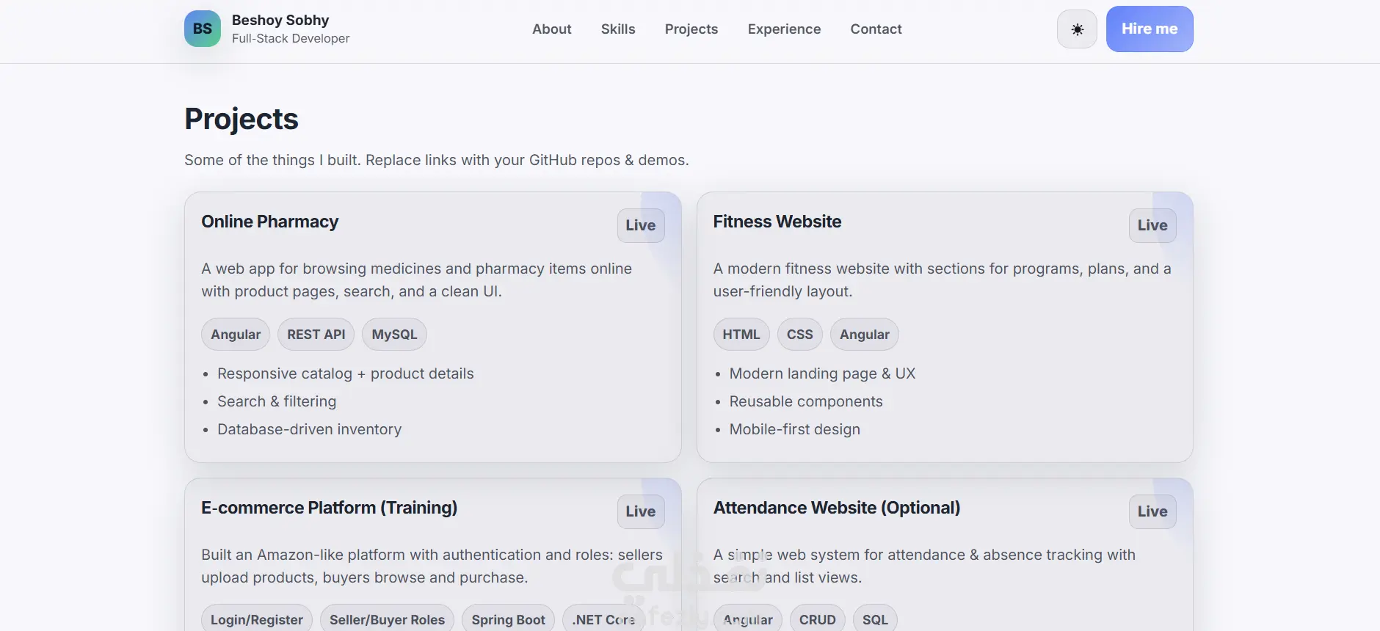The image size is (1380, 631).
Task: Toggle the light/dark theme sun button
Action: click(1077, 29)
